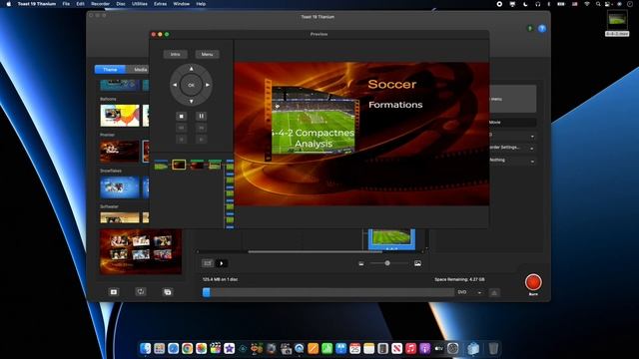Click the soccer field clip thumbnail in Toast window
The height and width of the screenshot is (359, 639).
[x=391, y=238]
